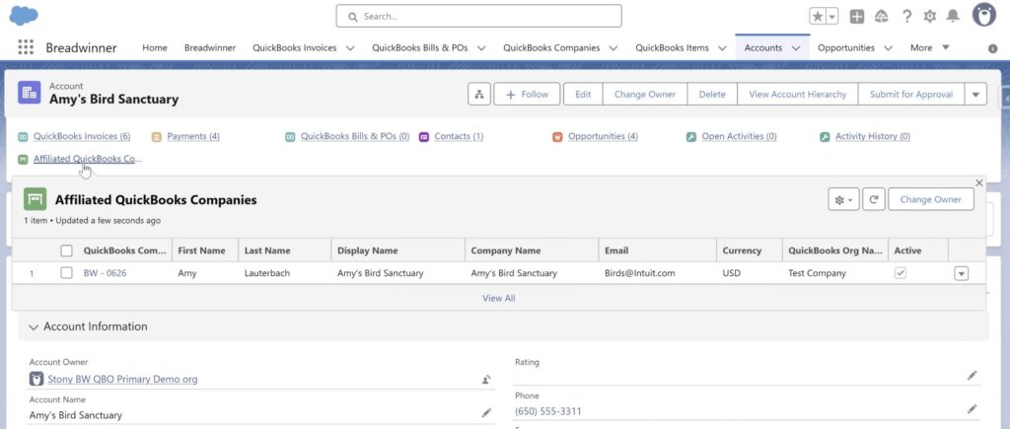Toggle the Active checkbox for Amy

click(900, 273)
